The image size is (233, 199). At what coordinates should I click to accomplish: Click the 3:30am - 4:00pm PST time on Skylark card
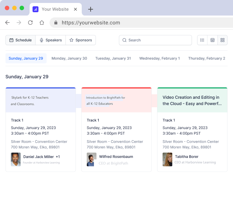[30, 133]
